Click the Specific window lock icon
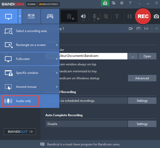160x148 pixels. point(9,73)
